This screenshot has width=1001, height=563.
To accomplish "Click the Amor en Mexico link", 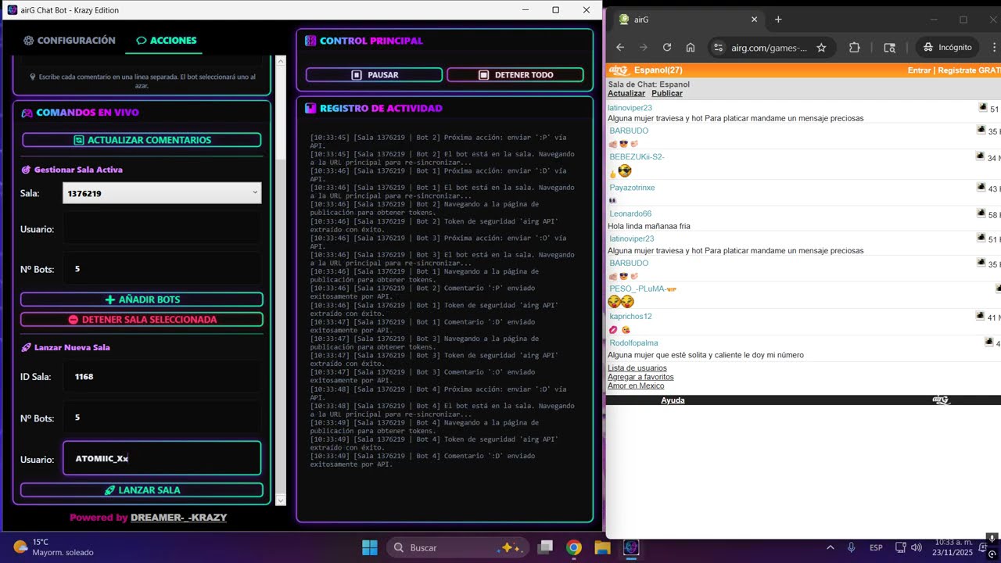I will click(x=636, y=386).
